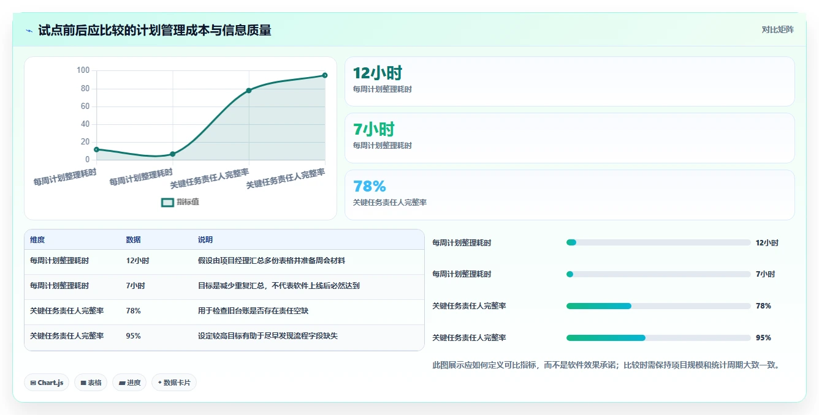
Task: Click the progress bar showing 78%
Action: 658,306
